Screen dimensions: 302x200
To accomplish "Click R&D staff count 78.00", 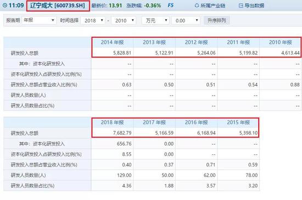I will click(251, 175).
